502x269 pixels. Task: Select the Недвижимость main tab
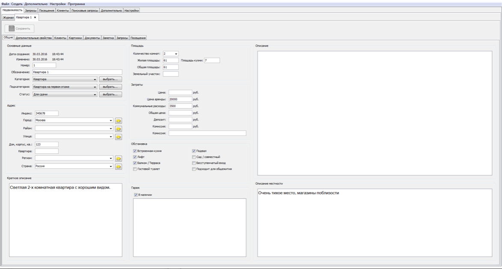click(x=12, y=10)
